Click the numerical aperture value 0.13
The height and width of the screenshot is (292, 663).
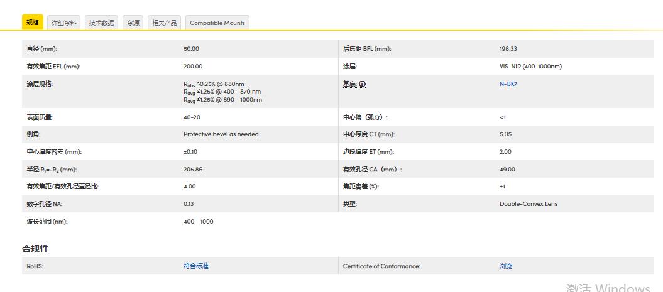click(x=189, y=203)
